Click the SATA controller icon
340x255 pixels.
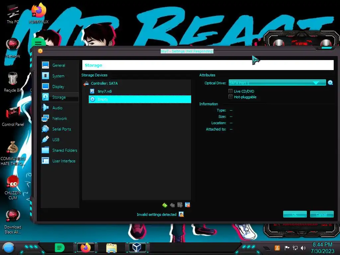tap(86, 83)
